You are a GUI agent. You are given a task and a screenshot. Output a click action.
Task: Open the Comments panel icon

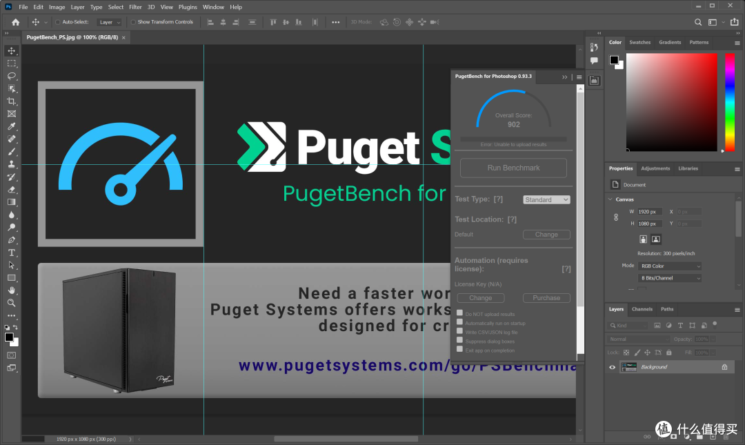pyautogui.click(x=594, y=61)
